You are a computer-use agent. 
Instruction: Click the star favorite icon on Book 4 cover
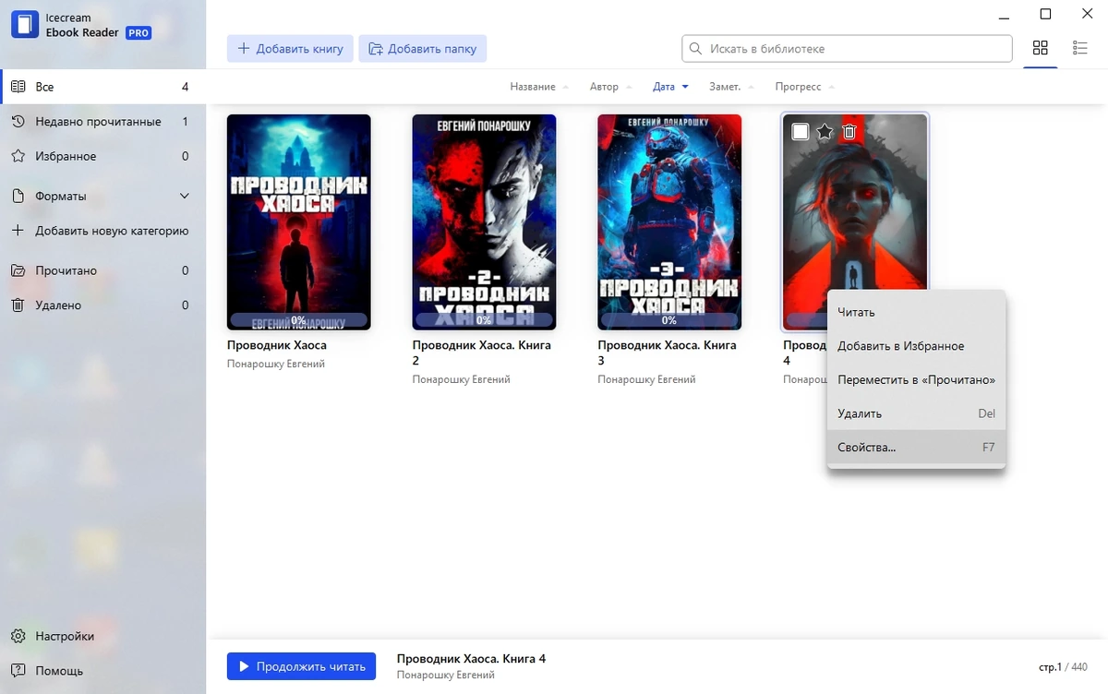pos(825,132)
